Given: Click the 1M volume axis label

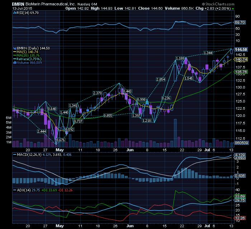Looking at the screenshot, I should (9, 142).
